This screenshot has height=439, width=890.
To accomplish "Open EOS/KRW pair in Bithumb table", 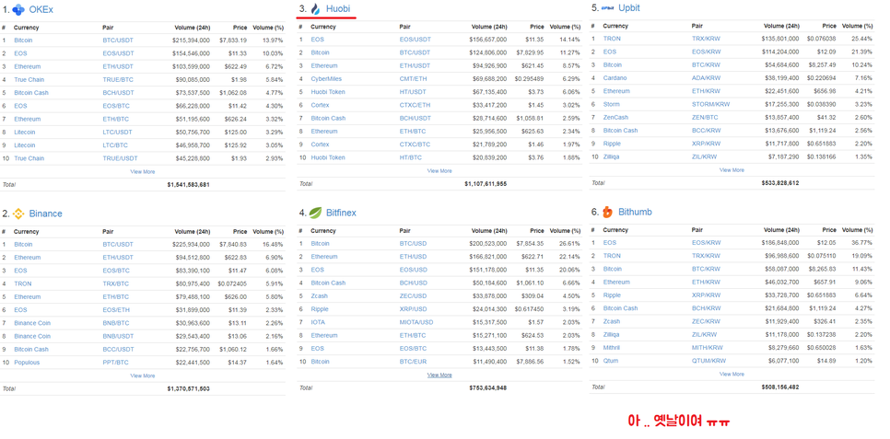I will point(706,243).
